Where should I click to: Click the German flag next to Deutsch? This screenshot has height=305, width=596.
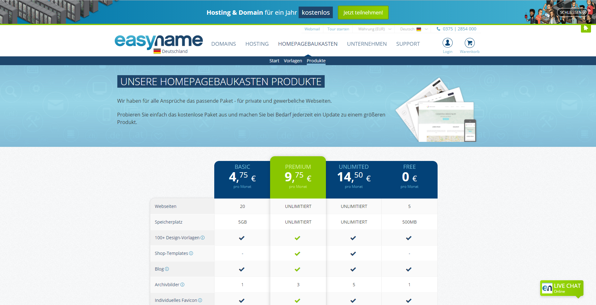[419, 29]
